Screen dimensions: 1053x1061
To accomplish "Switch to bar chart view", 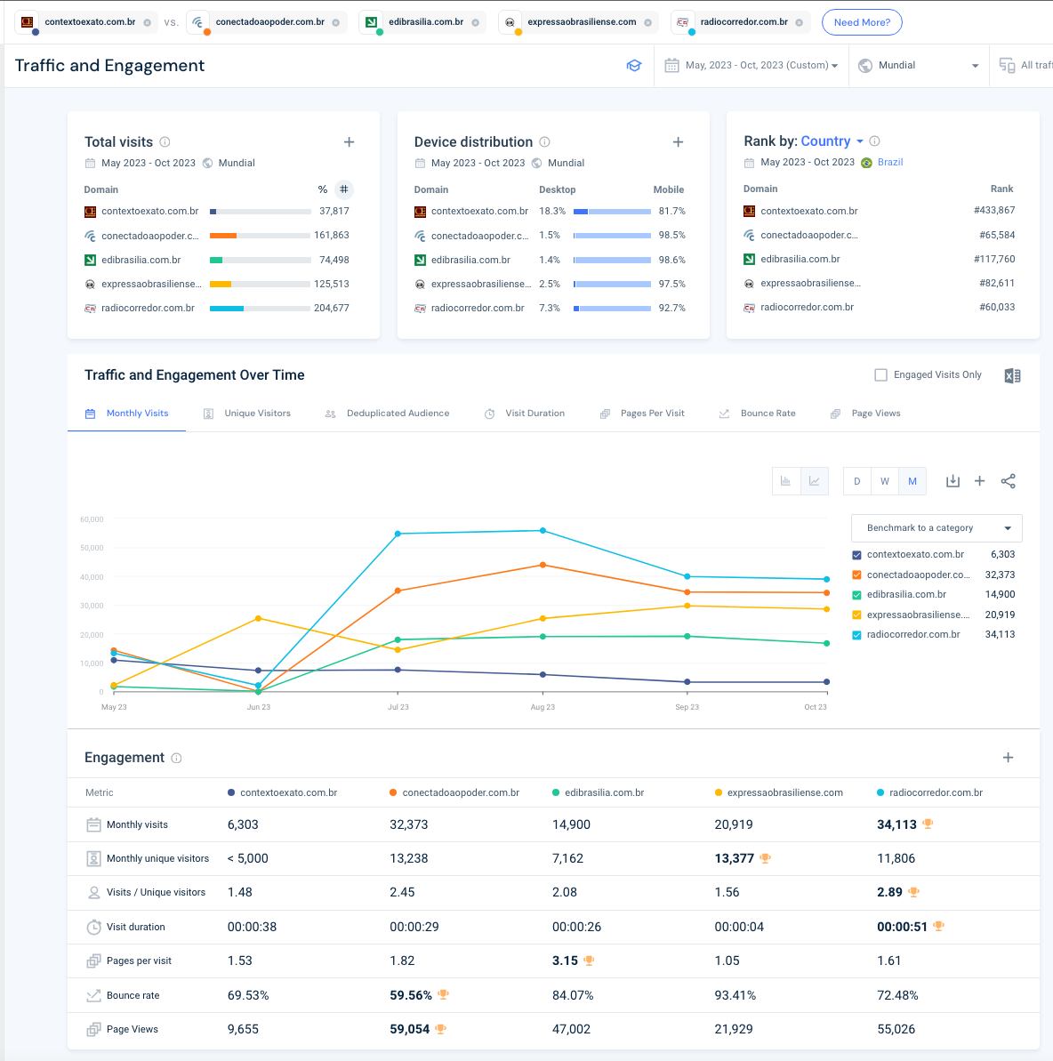I will click(786, 481).
